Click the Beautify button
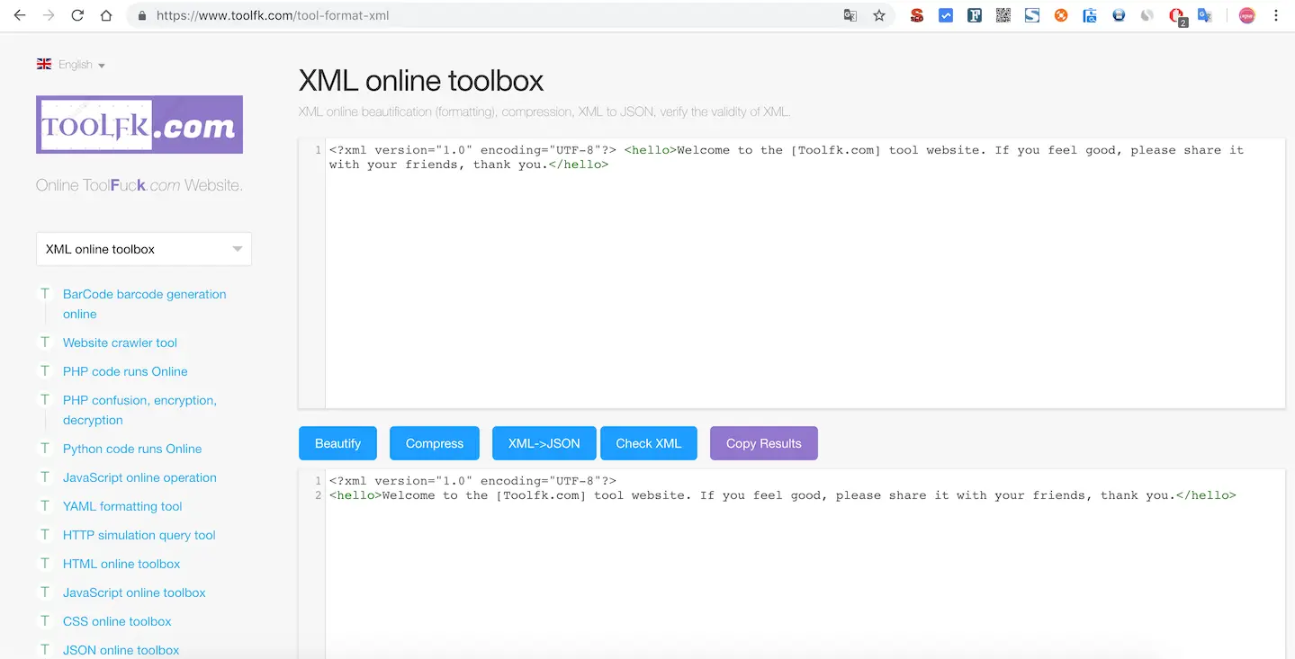This screenshot has height=659, width=1295. click(337, 442)
